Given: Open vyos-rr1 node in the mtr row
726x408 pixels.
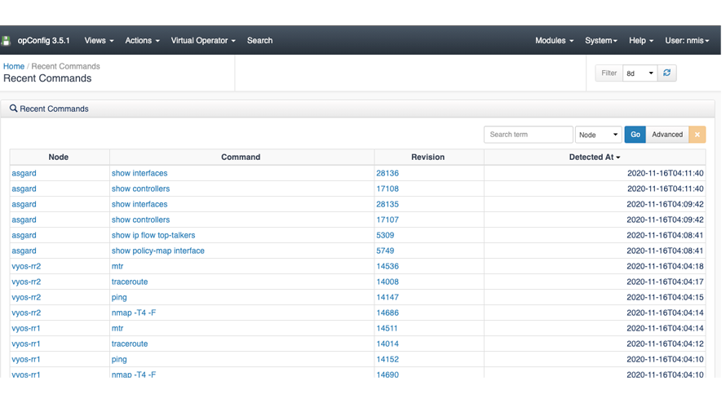Looking at the screenshot, I should point(26,328).
